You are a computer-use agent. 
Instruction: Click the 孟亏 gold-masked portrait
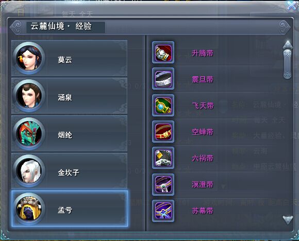(29, 209)
